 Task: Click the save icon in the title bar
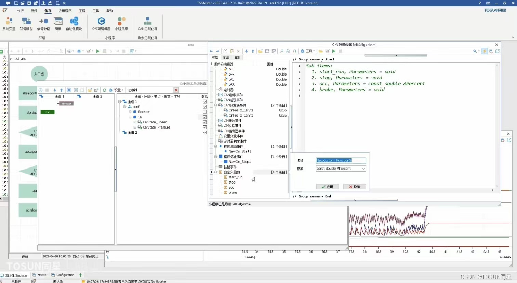[x=29, y=3]
